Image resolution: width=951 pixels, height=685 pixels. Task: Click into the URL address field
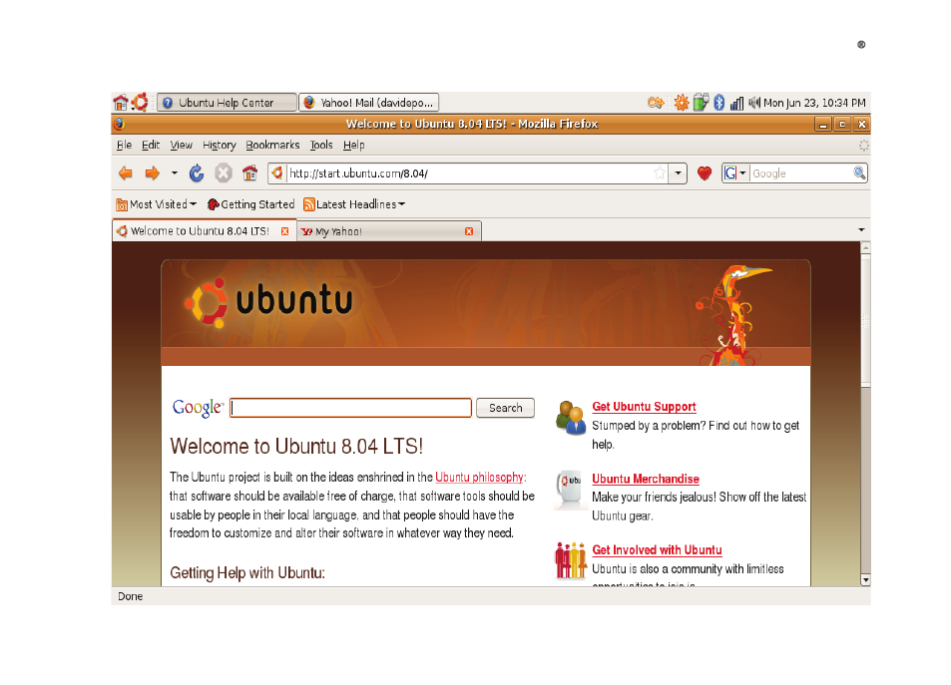pos(470,173)
